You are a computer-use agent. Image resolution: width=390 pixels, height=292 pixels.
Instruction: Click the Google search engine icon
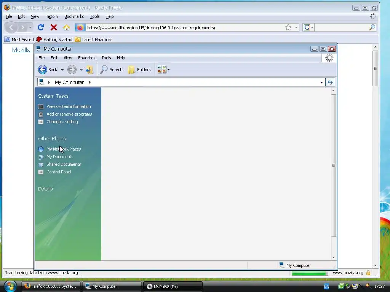point(307,27)
